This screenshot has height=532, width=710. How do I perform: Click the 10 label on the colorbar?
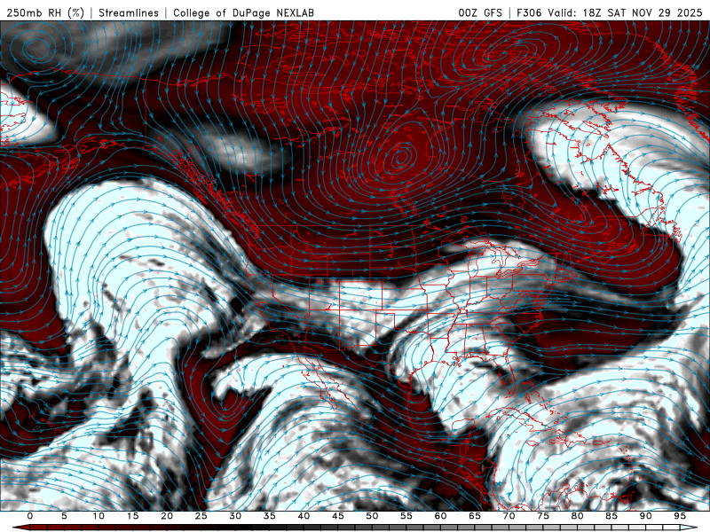(99, 516)
